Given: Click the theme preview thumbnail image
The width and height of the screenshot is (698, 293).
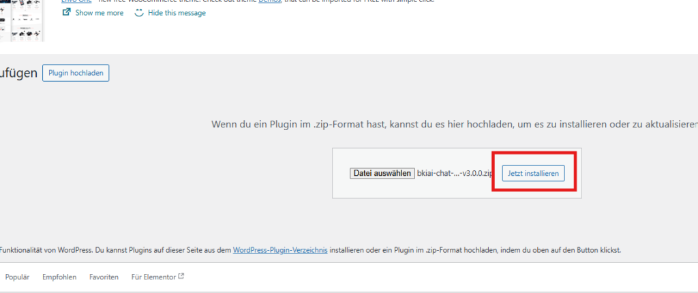Looking at the screenshot, I should click(x=22, y=19).
